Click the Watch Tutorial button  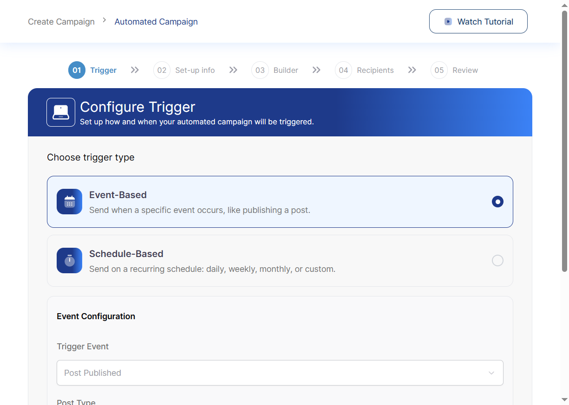(x=478, y=21)
